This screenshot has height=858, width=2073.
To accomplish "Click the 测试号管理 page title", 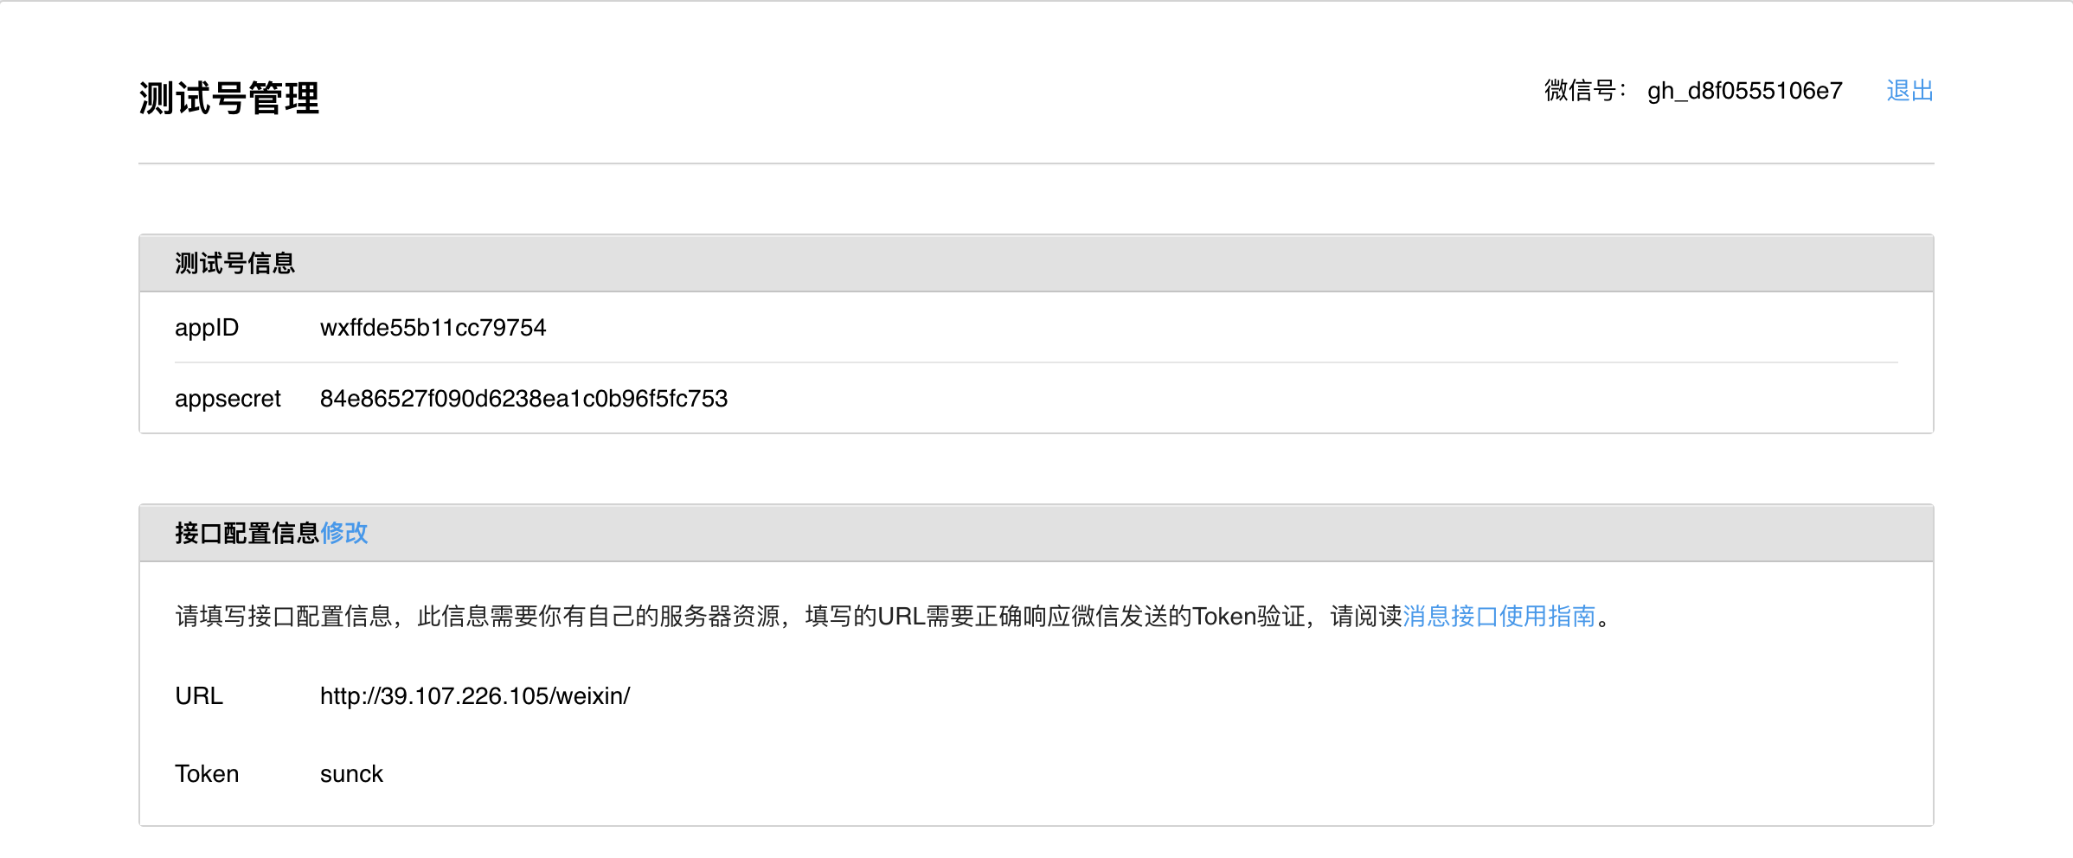I will click(228, 97).
